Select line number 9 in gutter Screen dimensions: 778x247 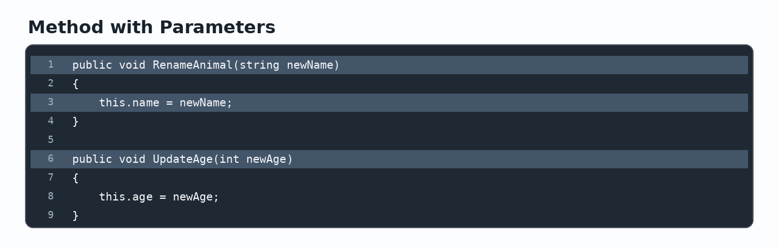coord(51,215)
